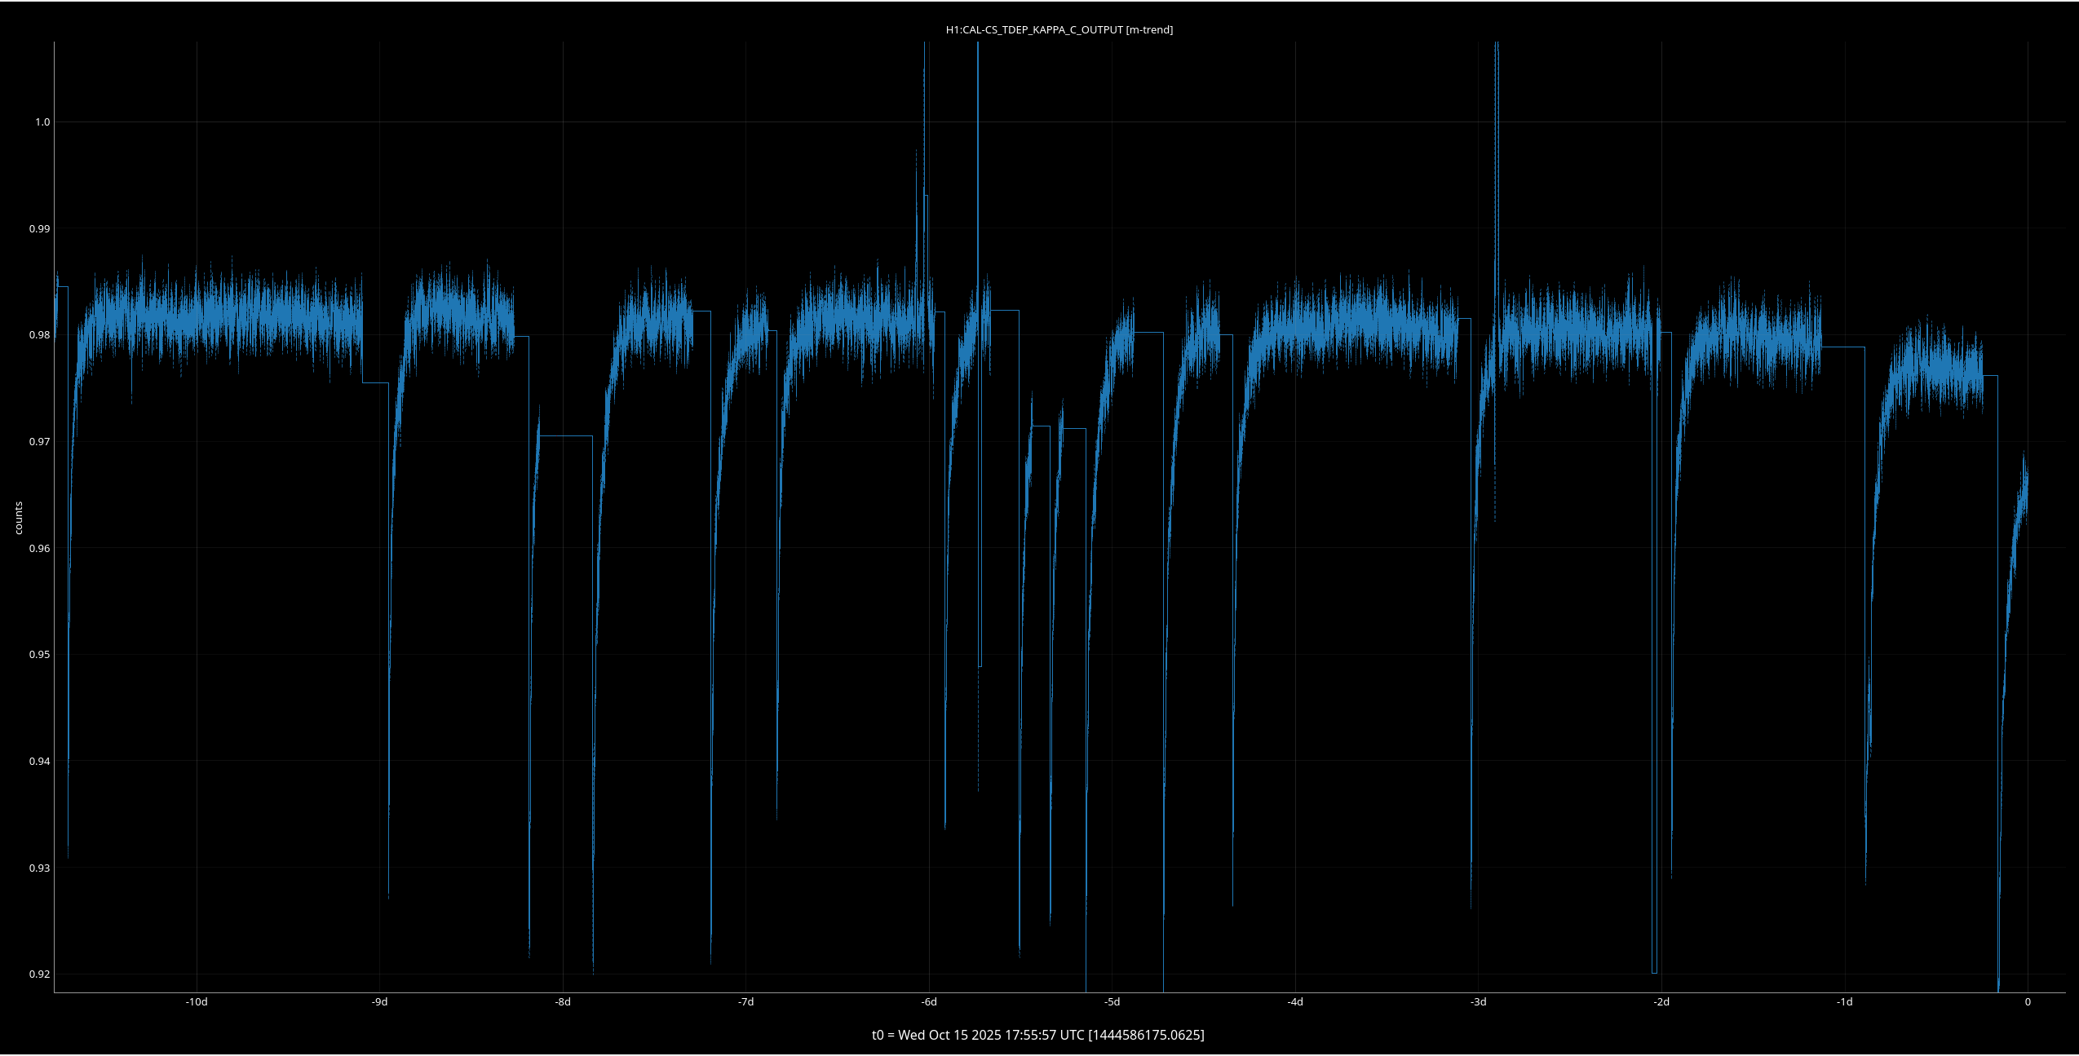2079x1056 pixels.
Task: Click the 0.99 y-axis tick label
Action: [x=39, y=229]
